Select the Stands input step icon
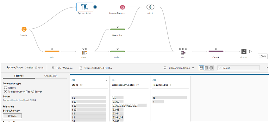269x122 pixels. click(24, 29)
